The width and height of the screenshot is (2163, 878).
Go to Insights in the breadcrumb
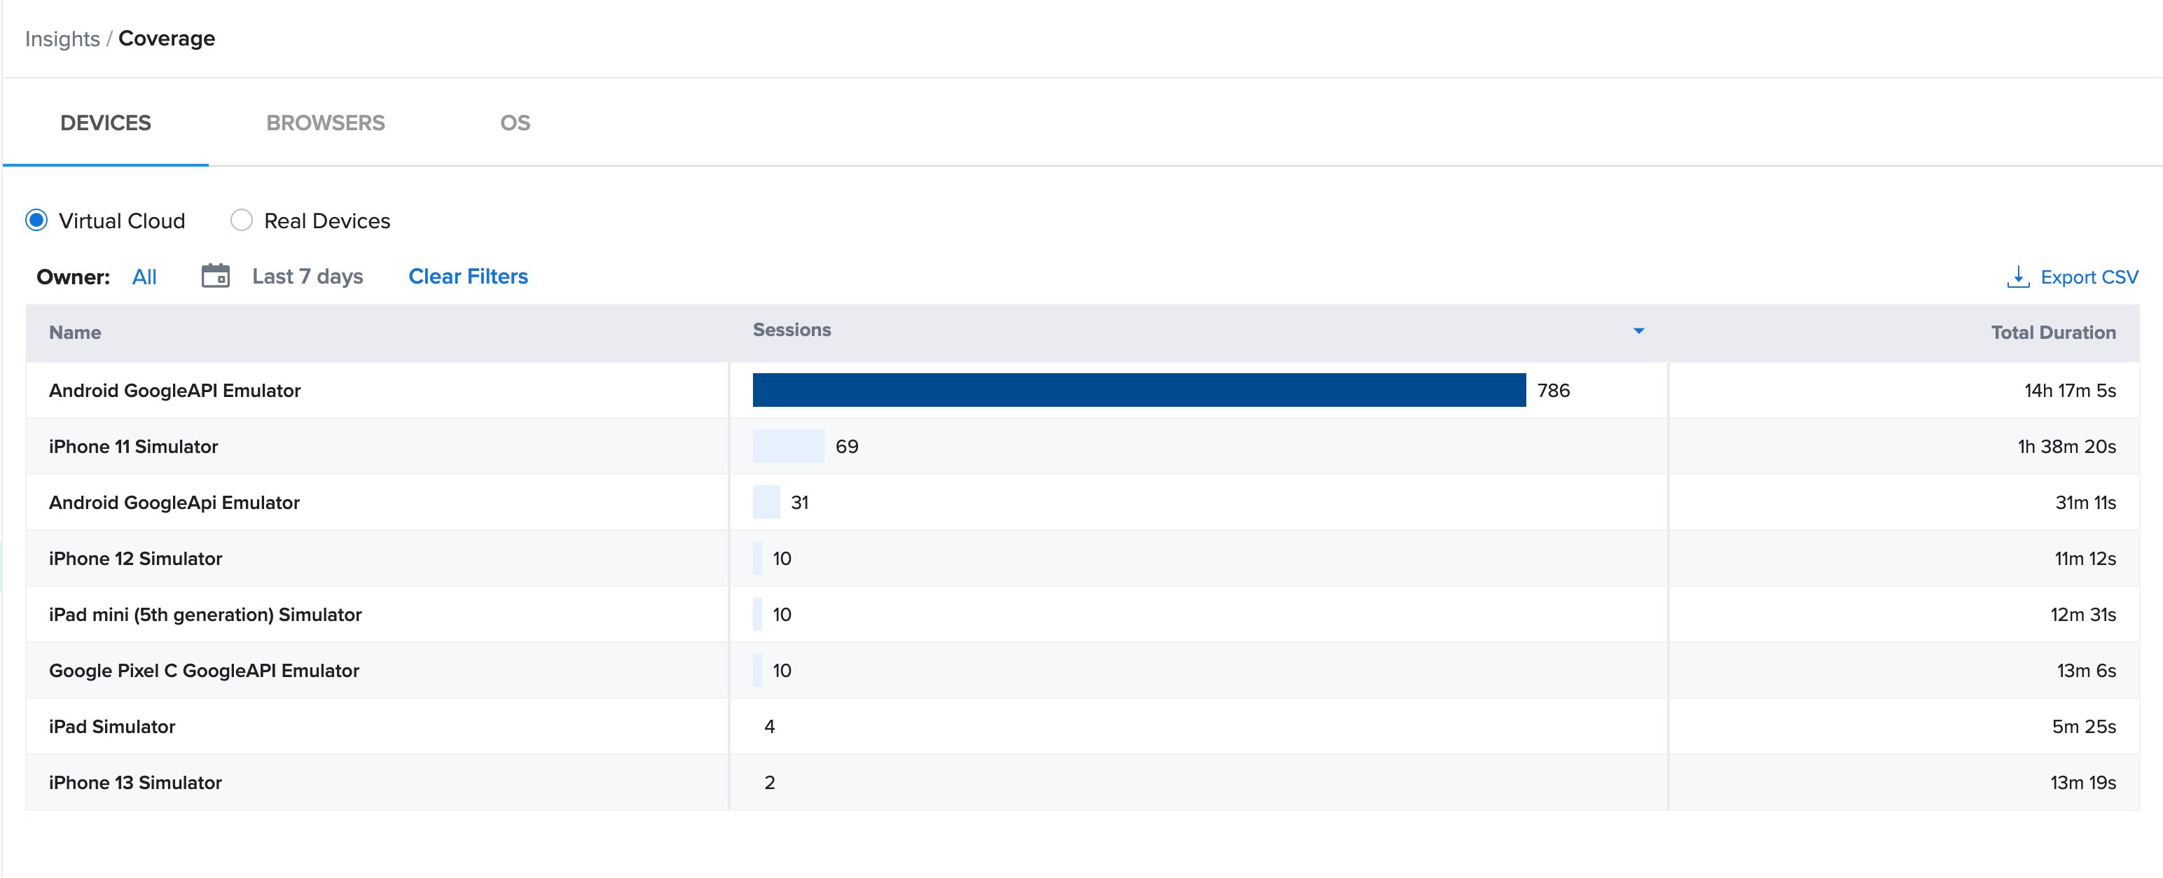pyautogui.click(x=62, y=39)
